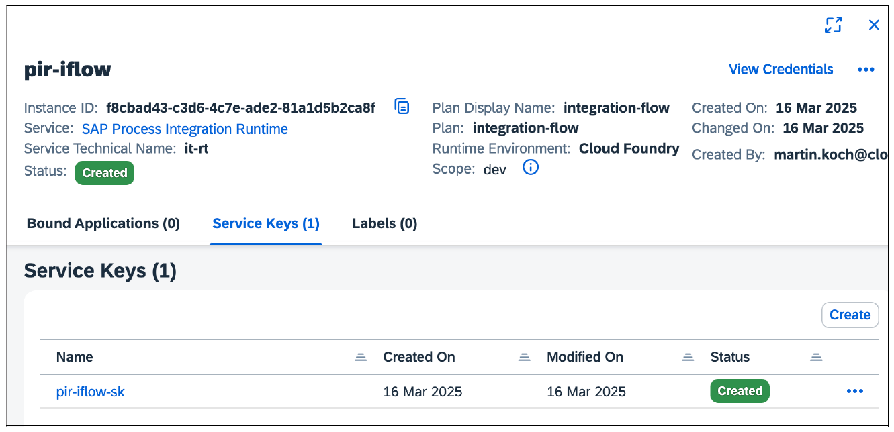Open Modified On column sort options

pyautogui.click(x=687, y=358)
